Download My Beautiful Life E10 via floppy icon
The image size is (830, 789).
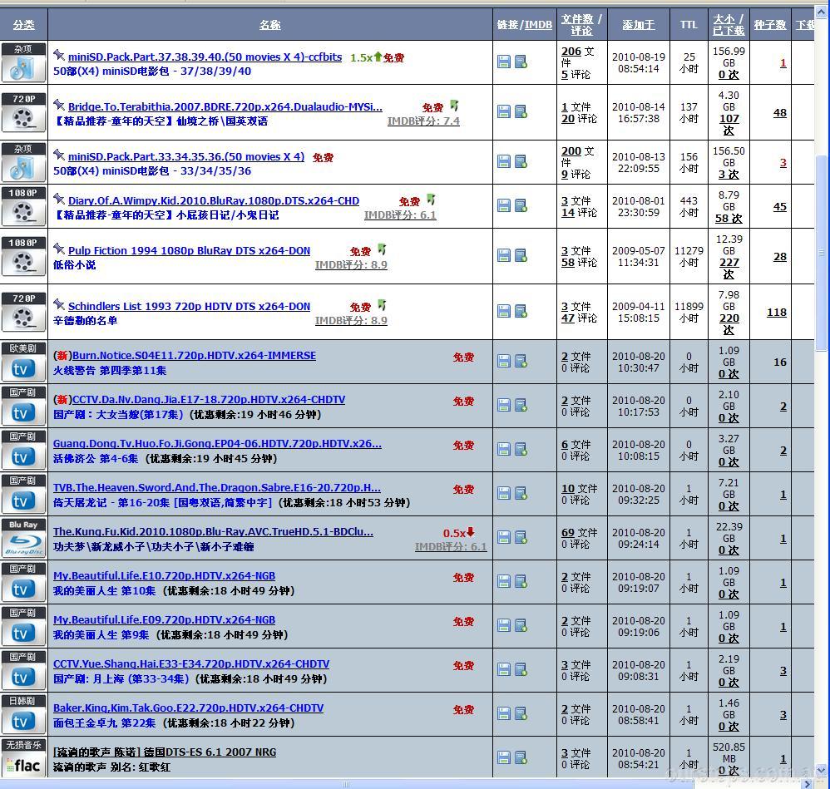tap(504, 581)
